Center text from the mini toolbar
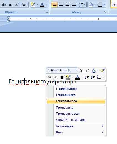 62,77
